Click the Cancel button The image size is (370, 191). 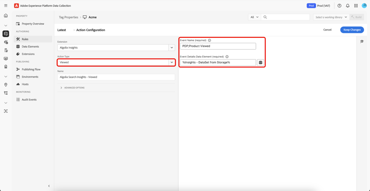click(x=327, y=30)
